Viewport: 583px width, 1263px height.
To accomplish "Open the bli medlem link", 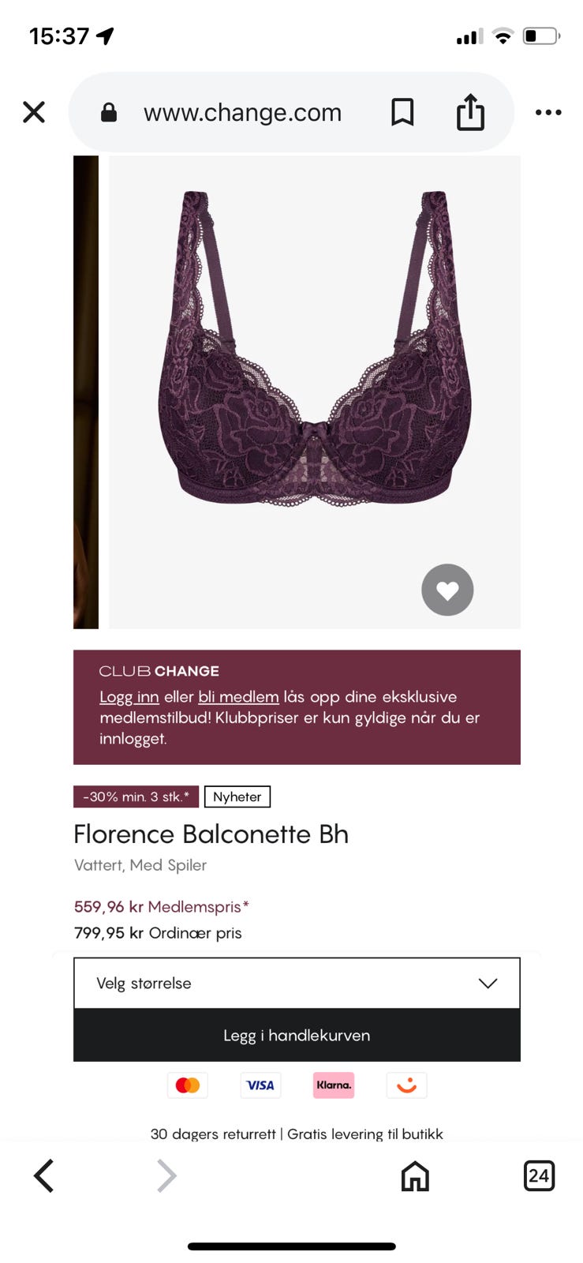I will [x=238, y=697].
